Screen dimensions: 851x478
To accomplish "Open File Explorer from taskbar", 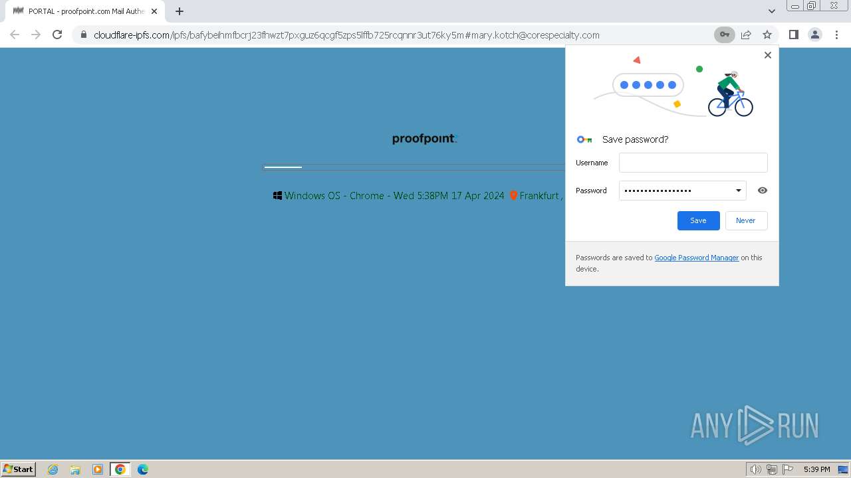I will [75, 469].
